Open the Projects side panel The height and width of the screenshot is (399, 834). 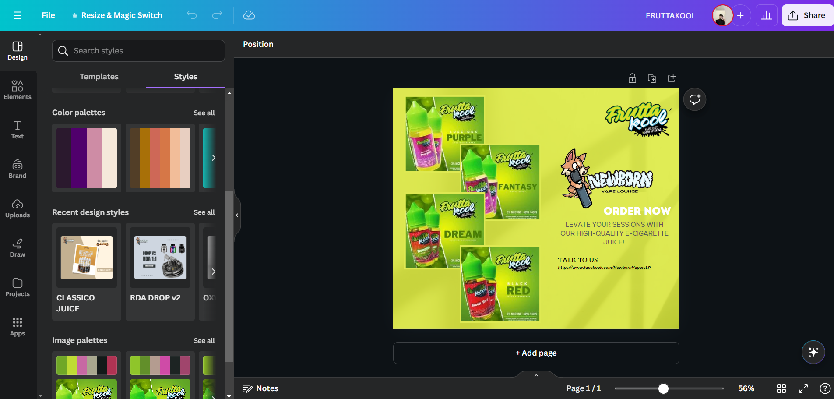coord(18,287)
